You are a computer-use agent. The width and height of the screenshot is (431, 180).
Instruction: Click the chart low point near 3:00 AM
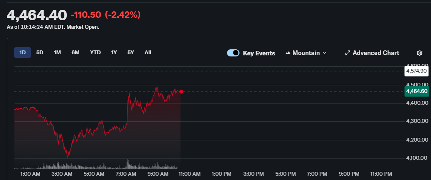[68, 157]
